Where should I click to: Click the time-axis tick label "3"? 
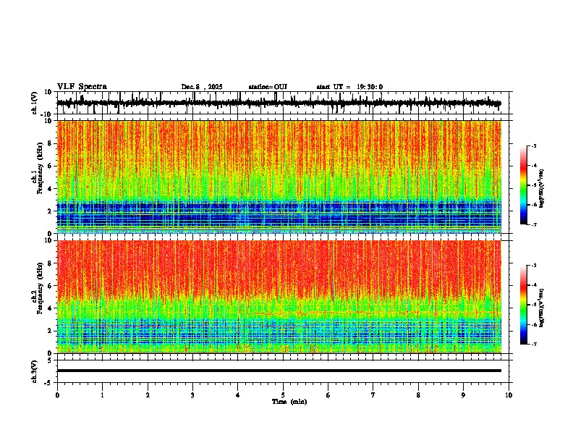(192, 395)
